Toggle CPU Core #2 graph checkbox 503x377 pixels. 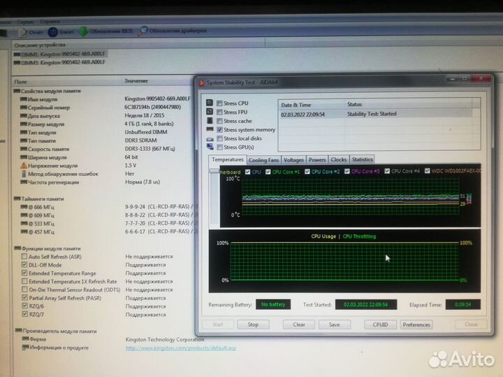click(307, 172)
